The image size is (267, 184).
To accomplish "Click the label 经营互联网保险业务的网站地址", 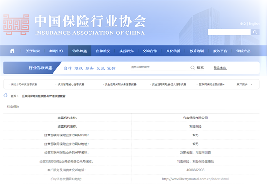I will tap(66, 144).
